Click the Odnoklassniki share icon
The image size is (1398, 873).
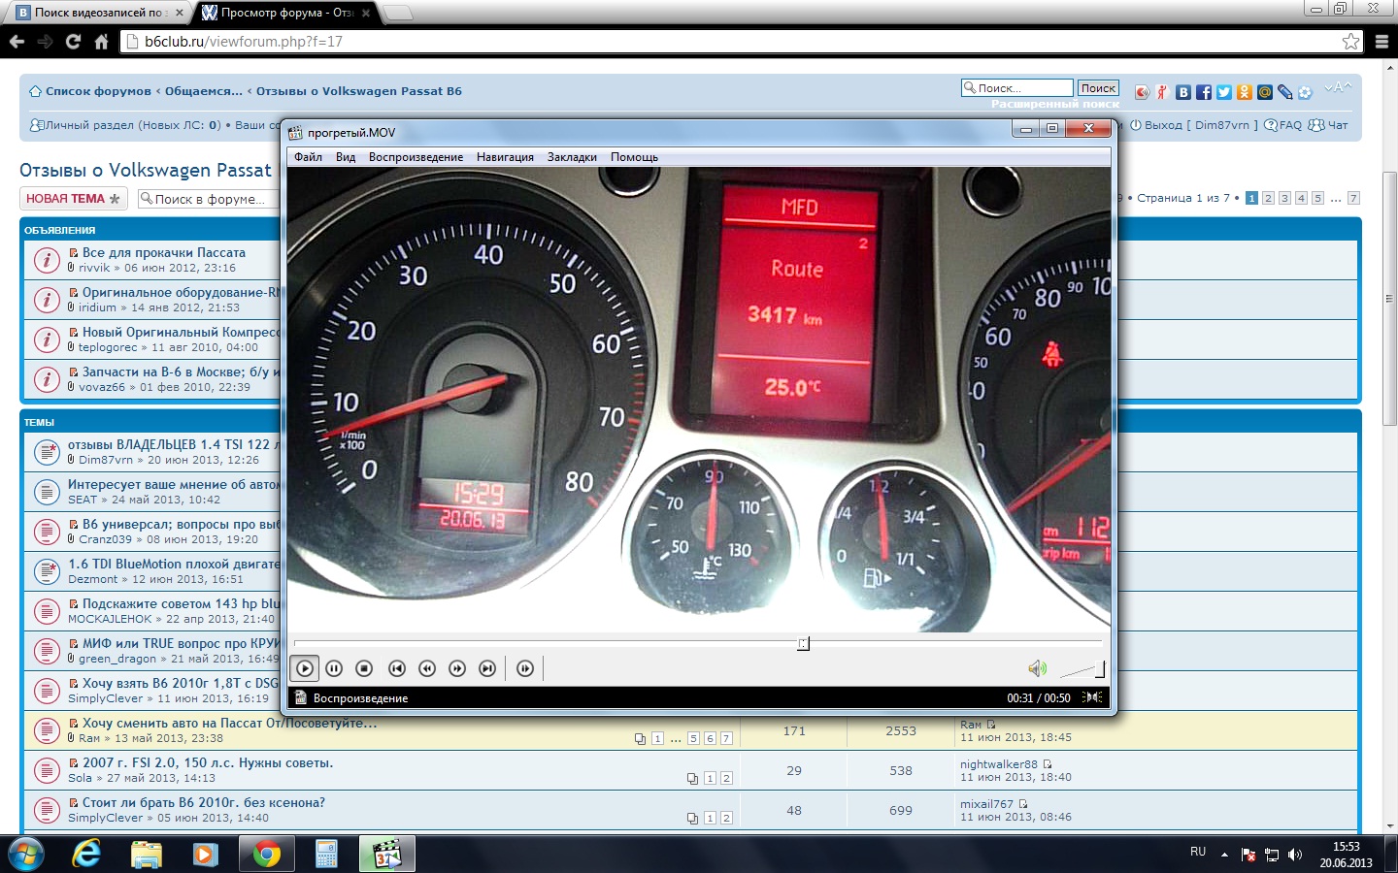[x=1245, y=92]
